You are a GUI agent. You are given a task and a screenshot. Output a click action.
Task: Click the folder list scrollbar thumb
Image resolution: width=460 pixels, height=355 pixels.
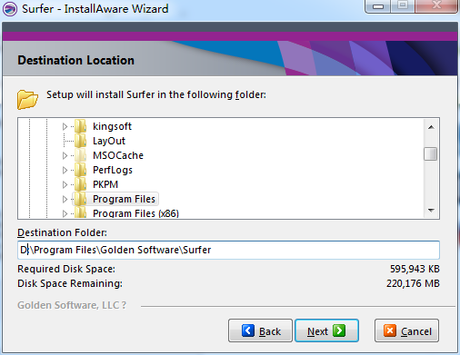click(431, 153)
